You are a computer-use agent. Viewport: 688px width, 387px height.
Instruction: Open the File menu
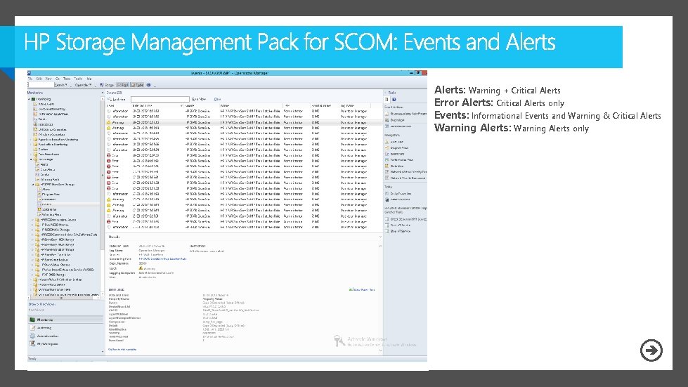[x=30, y=79]
